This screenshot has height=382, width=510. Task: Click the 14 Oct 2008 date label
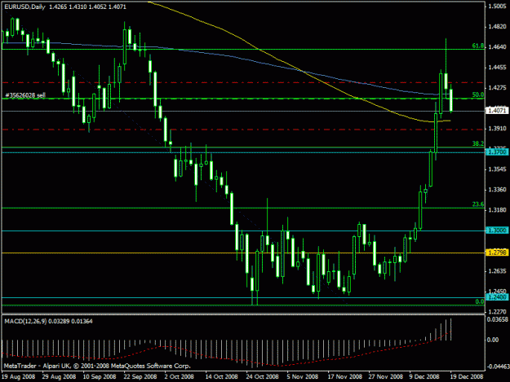click(x=221, y=376)
